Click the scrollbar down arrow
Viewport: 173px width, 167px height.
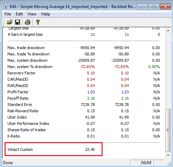[x=168, y=155]
